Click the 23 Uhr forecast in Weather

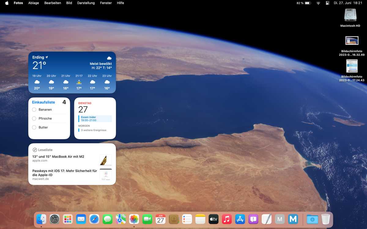(107, 82)
